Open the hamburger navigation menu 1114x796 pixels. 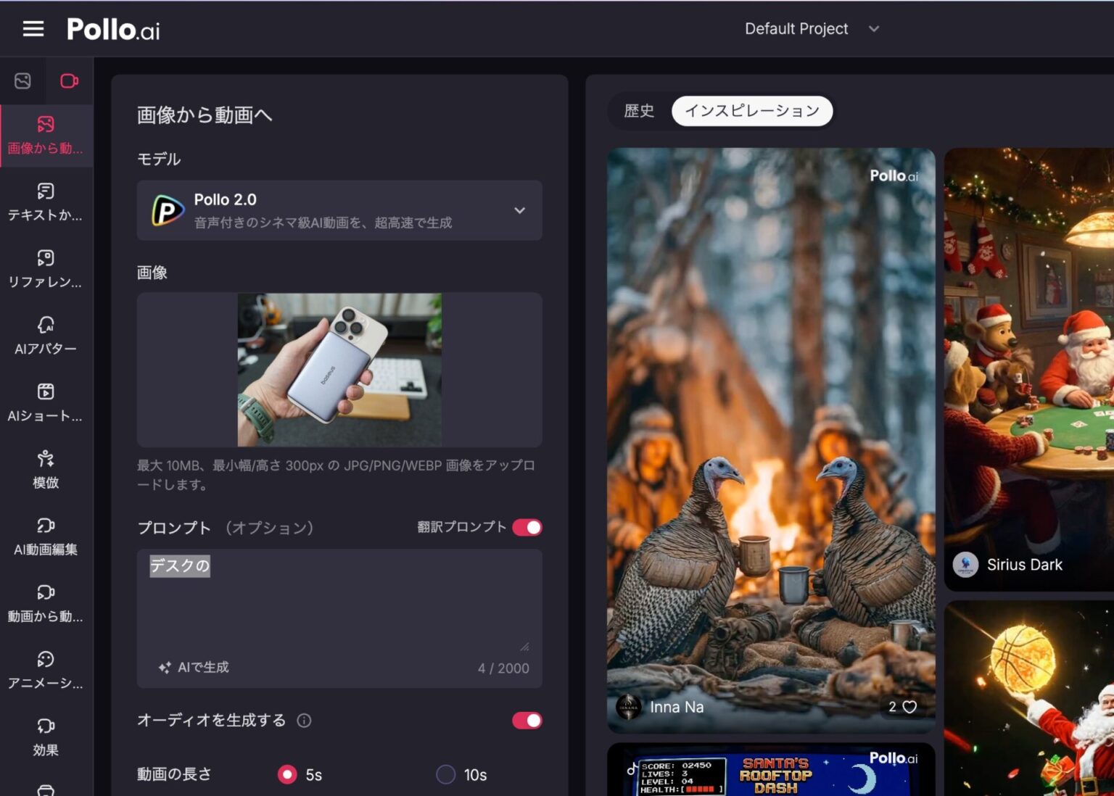tap(33, 28)
